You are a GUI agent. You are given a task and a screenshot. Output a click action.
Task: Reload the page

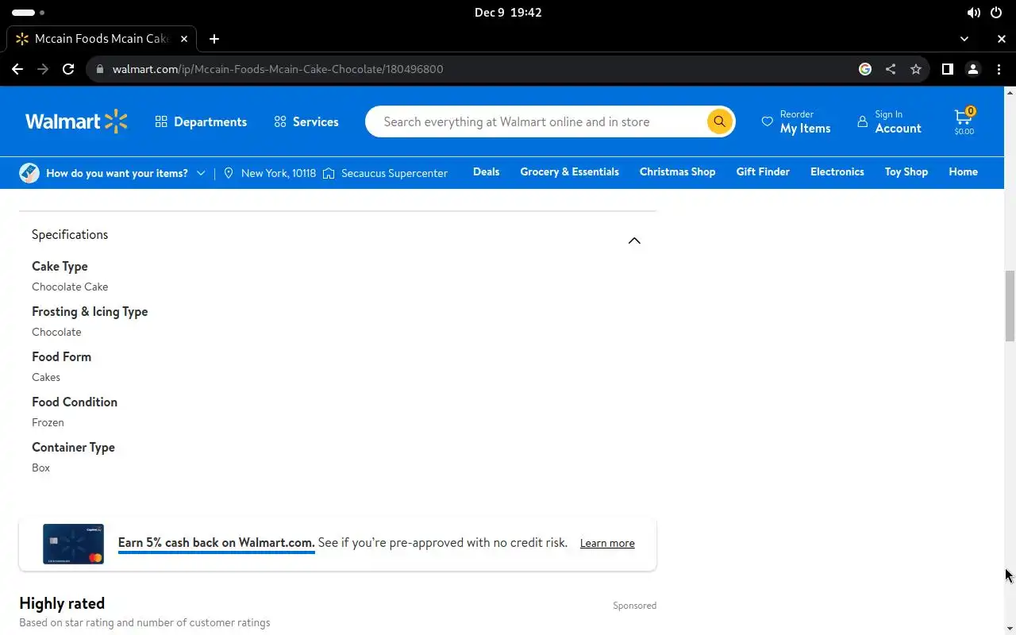tap(68, 69)
